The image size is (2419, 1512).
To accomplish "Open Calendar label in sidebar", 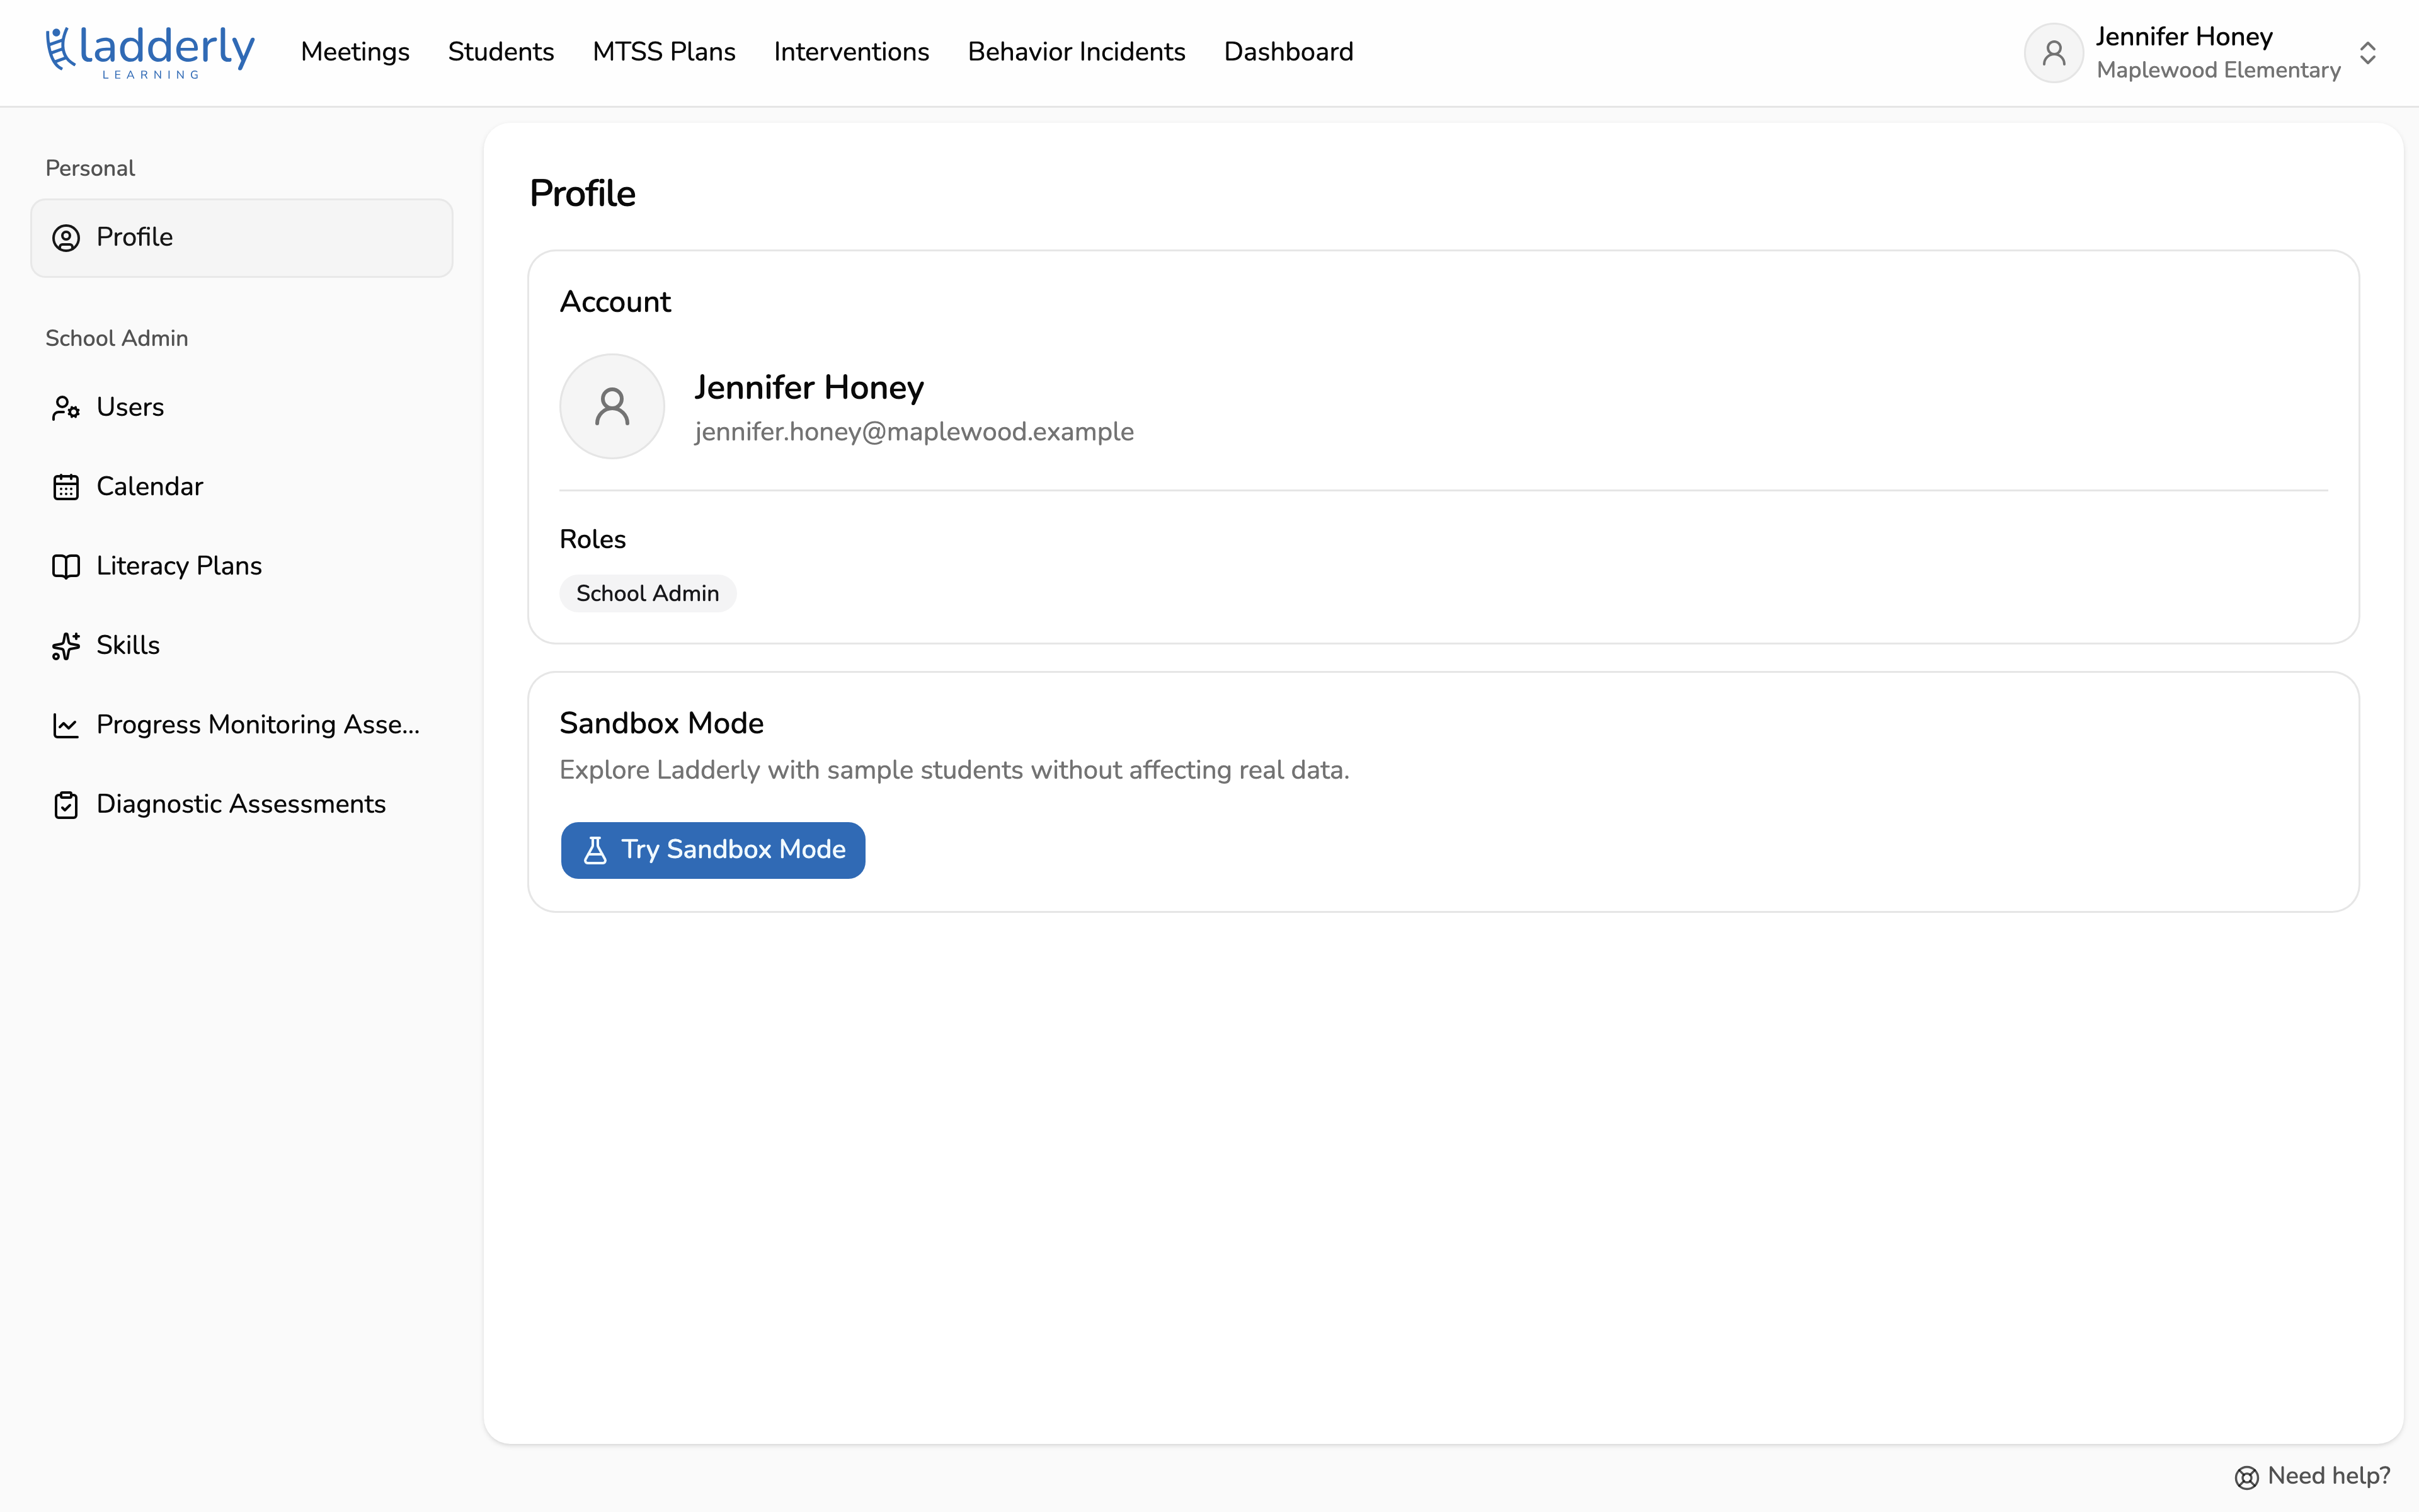I will (150, 486).
